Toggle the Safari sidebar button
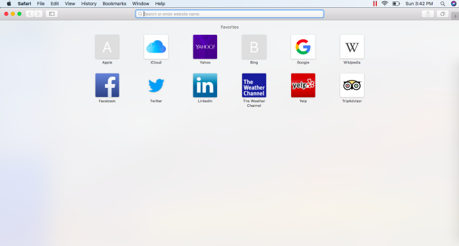The height and width of the screenshot is (246, 459). (x=52, y=14)
